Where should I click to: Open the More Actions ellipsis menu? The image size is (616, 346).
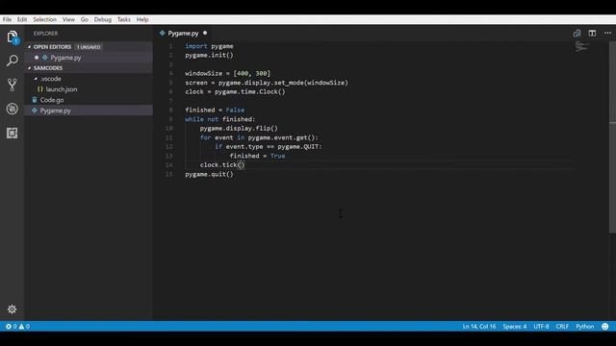pos(607,34)
